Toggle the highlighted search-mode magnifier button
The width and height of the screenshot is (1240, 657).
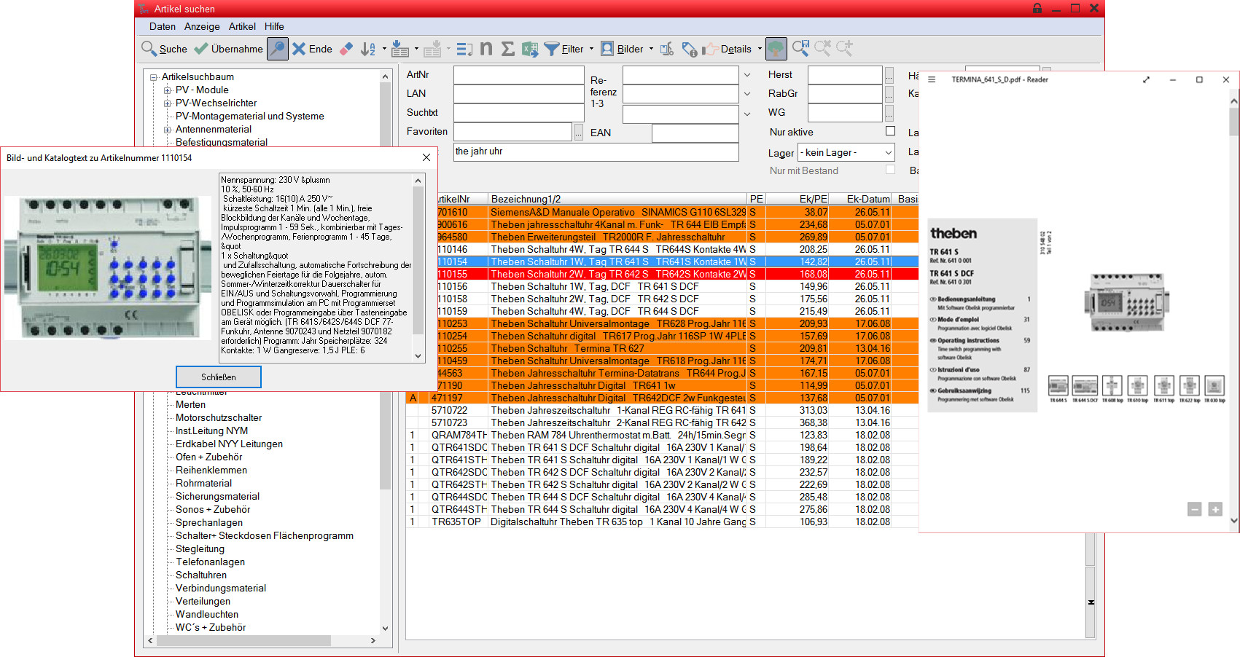(277, 49)
